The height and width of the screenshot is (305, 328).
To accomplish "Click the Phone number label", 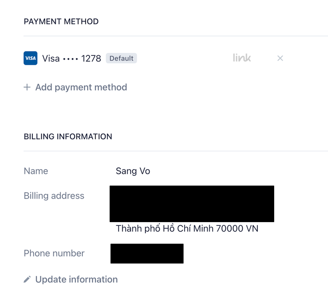I will click(x=54, y=253).
